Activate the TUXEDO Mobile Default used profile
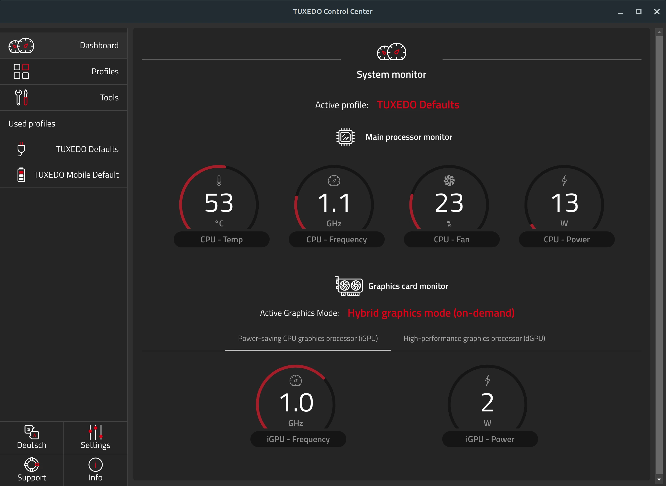Image resolution: width=666 pixels, height=486 pixels. [x=64, y=175]
